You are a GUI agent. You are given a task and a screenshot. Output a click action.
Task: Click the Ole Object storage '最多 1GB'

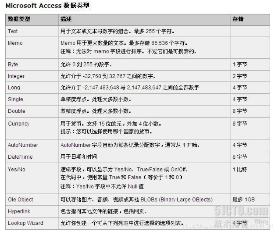tap(243, 199)
